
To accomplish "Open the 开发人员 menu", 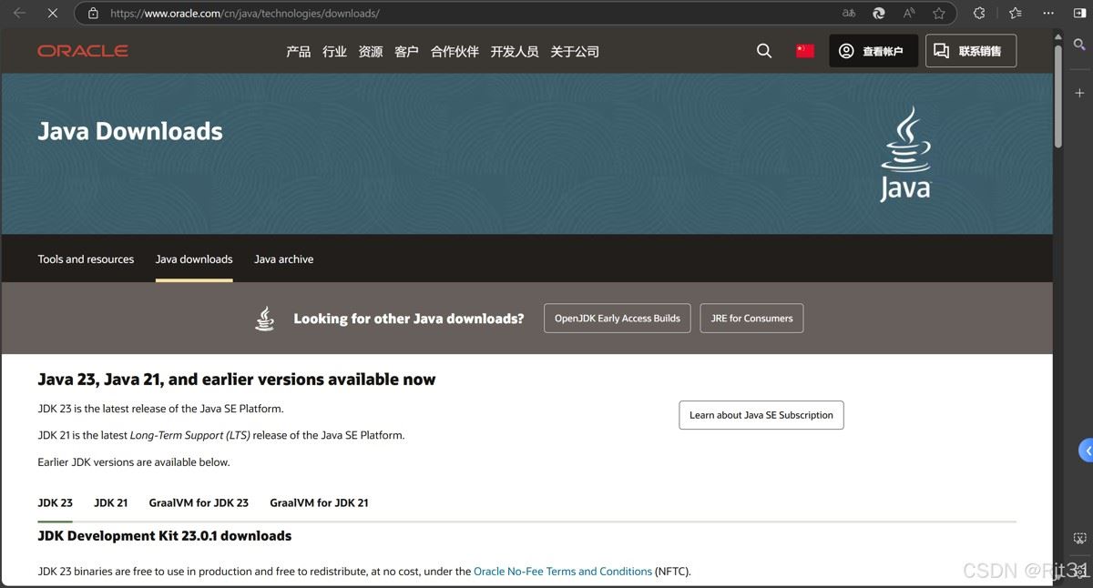I will coord(515,52).
